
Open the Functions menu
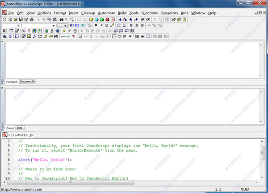150,13
